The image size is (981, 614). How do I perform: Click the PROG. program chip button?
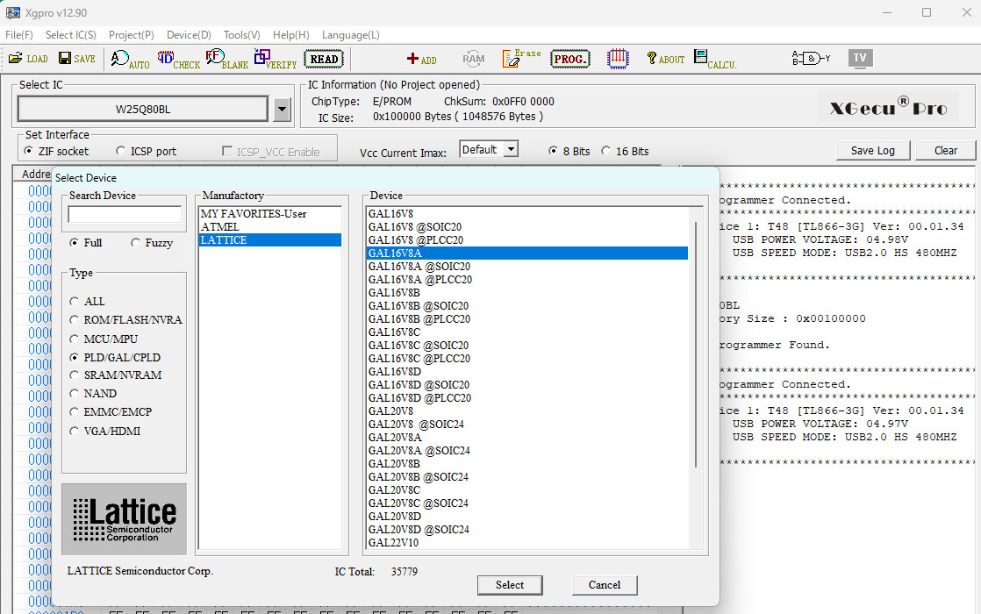coord(570,59)
